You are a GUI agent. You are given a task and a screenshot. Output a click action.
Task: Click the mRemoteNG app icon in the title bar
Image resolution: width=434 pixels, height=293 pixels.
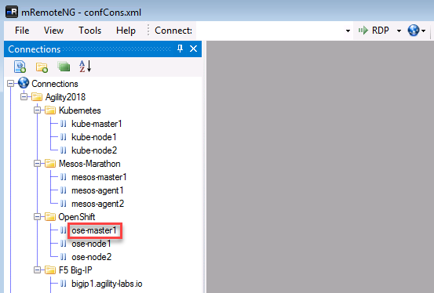pyautogui.click(x=12, y=12)
